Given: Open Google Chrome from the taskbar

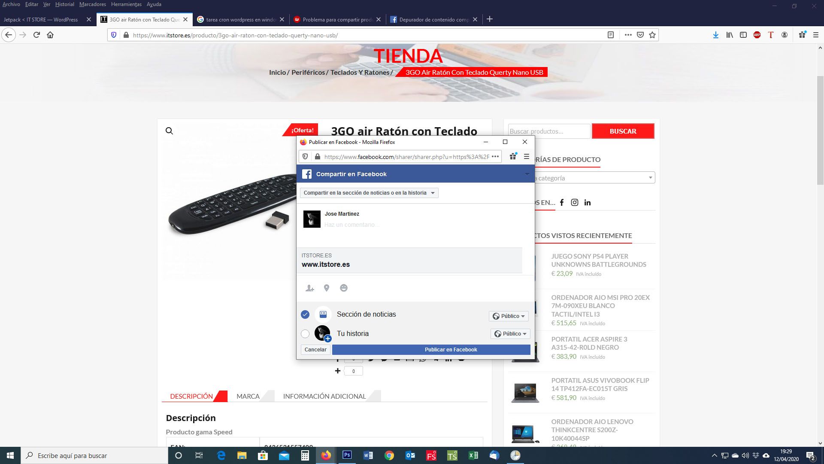Looking at the screenshot, I should pyautogui.click(x=389, y=455).
